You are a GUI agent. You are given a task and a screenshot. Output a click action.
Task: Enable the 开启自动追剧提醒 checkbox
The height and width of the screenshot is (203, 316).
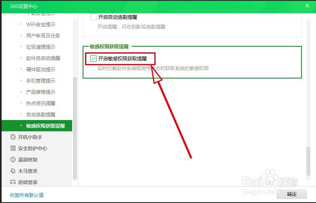pos(94,17)
